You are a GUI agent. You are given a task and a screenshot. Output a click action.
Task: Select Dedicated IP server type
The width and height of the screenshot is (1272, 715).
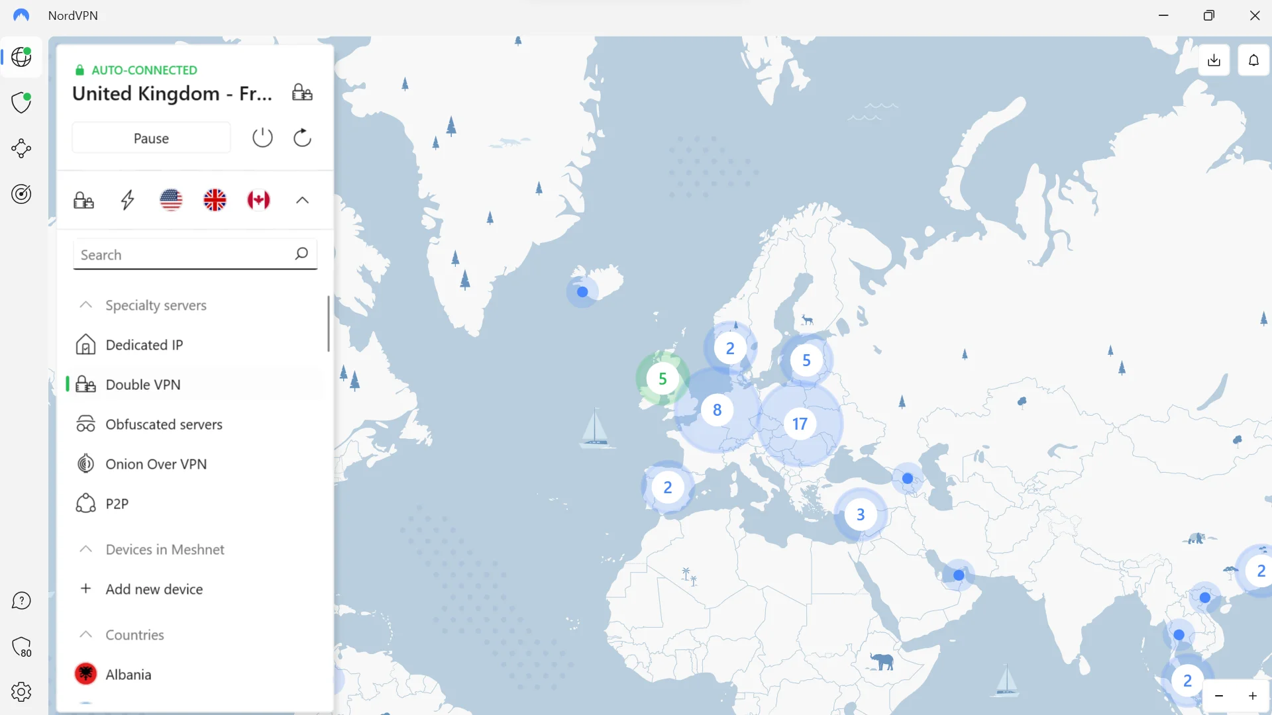(x=195, y=345)
